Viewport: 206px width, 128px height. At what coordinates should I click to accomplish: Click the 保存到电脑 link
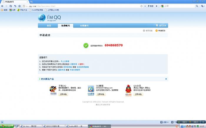tap(67, 67)
